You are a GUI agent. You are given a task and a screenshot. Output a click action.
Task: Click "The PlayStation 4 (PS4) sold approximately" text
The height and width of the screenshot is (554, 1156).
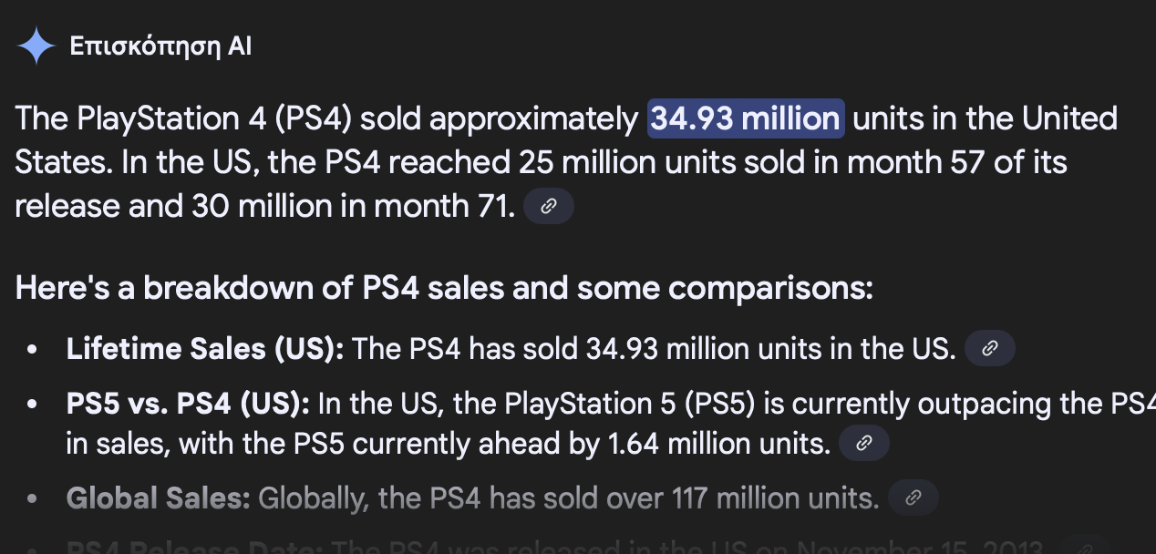click(x=326, y=118)
